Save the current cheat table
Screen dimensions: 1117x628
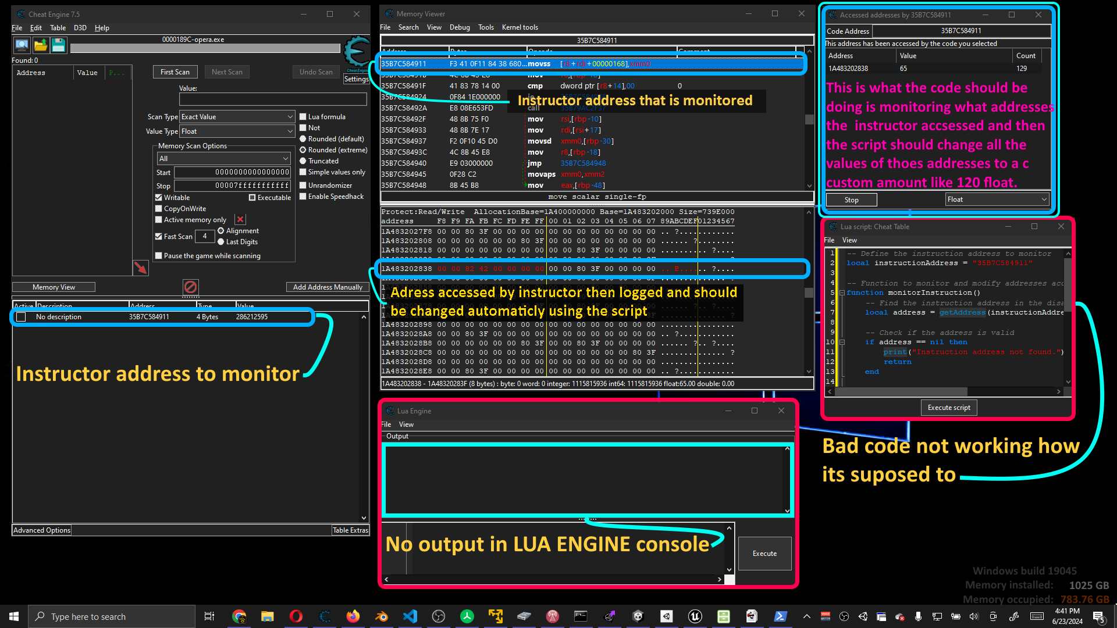pos(59,45)
